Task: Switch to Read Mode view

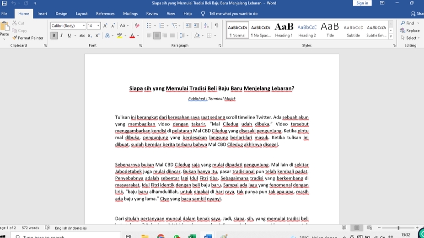Action: pos(343,228)
